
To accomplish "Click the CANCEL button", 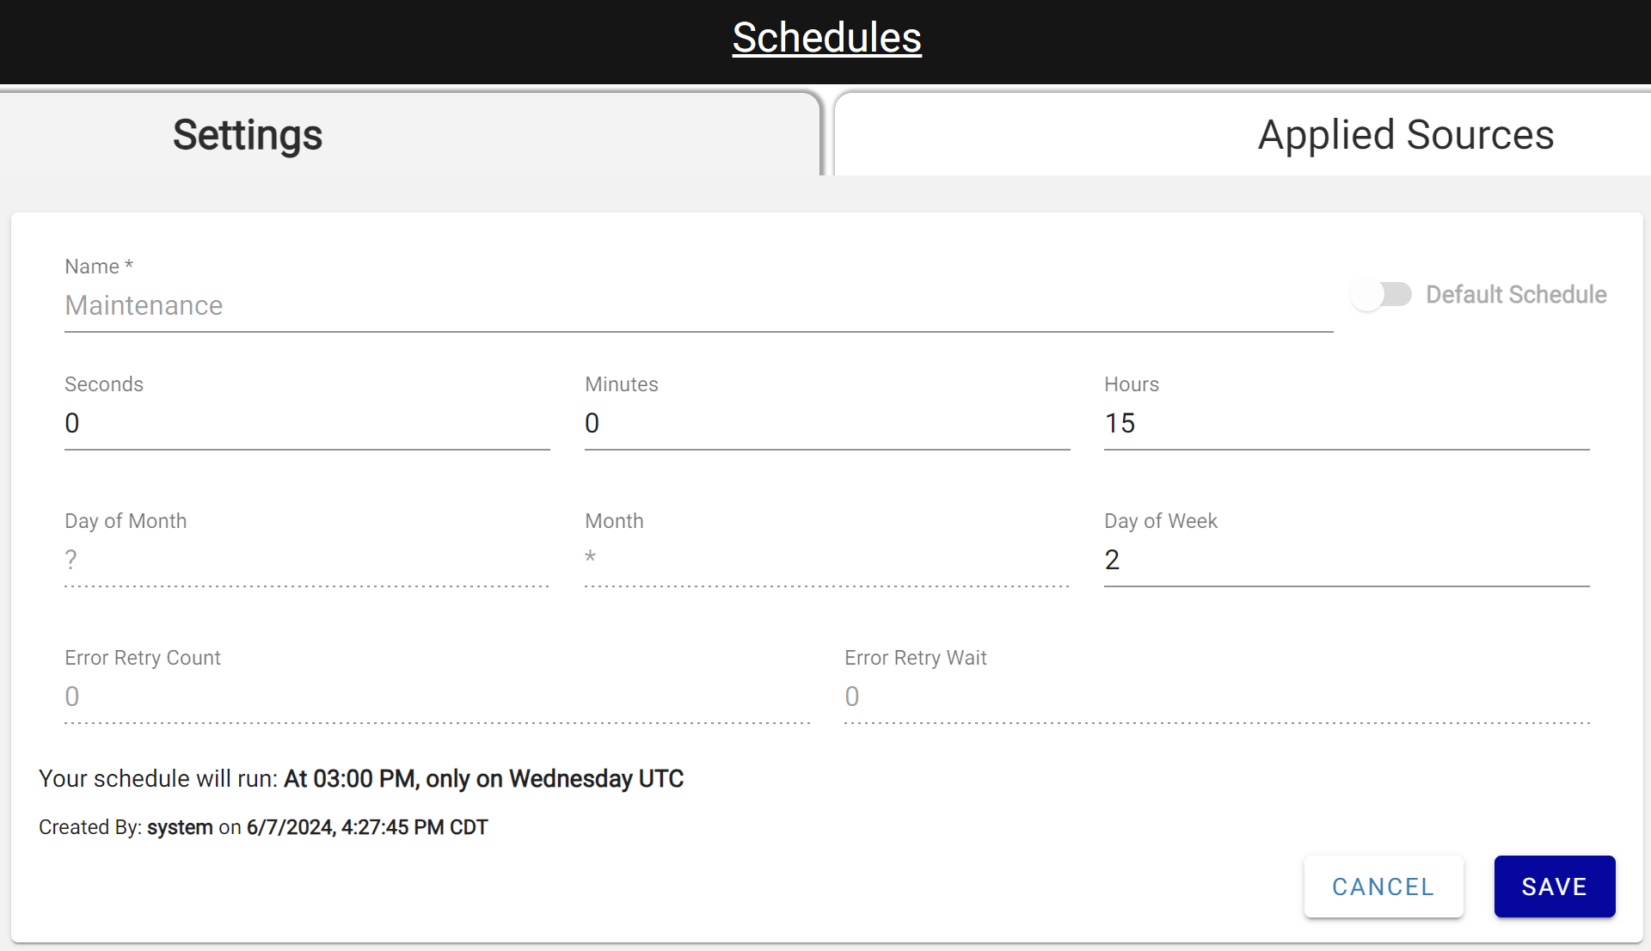I will point(1383,887).
